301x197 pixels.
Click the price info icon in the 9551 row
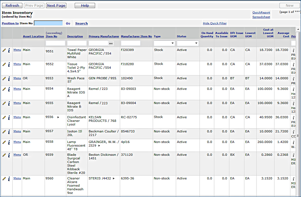tap(293, 50)
